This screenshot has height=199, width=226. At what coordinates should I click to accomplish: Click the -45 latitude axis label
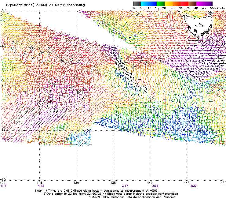tap(3, 46)
